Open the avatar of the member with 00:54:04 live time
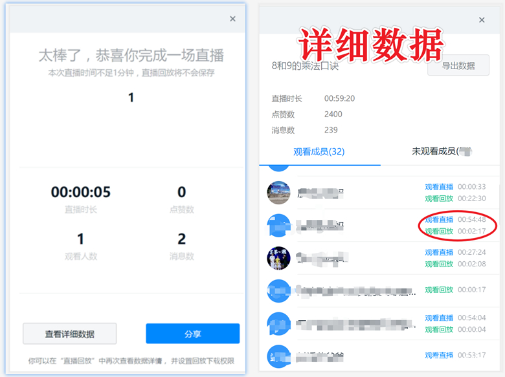Image resolution: width=505 pixels, height=377 pixels. click(278, 323)
